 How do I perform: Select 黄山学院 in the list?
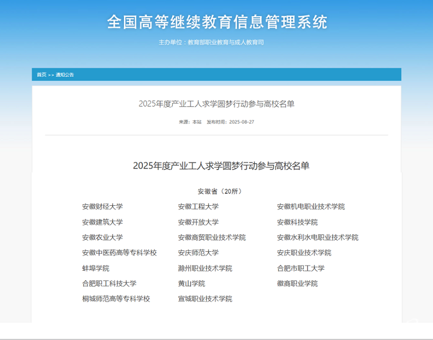click(x=191, y=283)
